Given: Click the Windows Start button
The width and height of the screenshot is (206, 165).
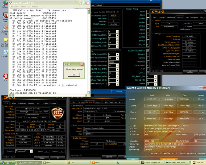Looking at the screenshot, I should click(x=7, y=163).
